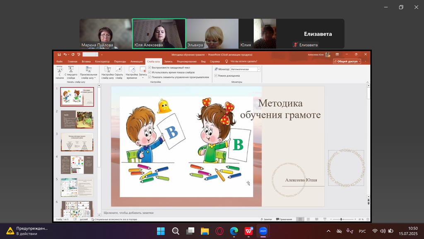Click the 'Общий доступ' share button

pyautogui.click(x=347, y=61)
